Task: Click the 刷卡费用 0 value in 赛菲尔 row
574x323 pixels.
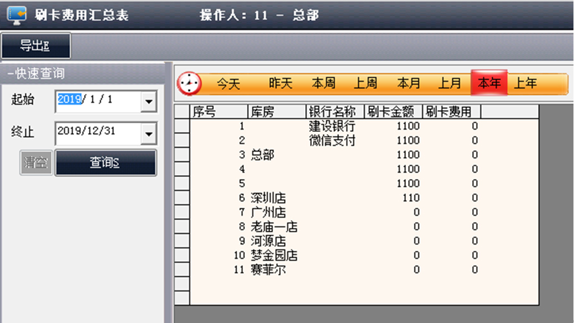Action: (475, 269)
